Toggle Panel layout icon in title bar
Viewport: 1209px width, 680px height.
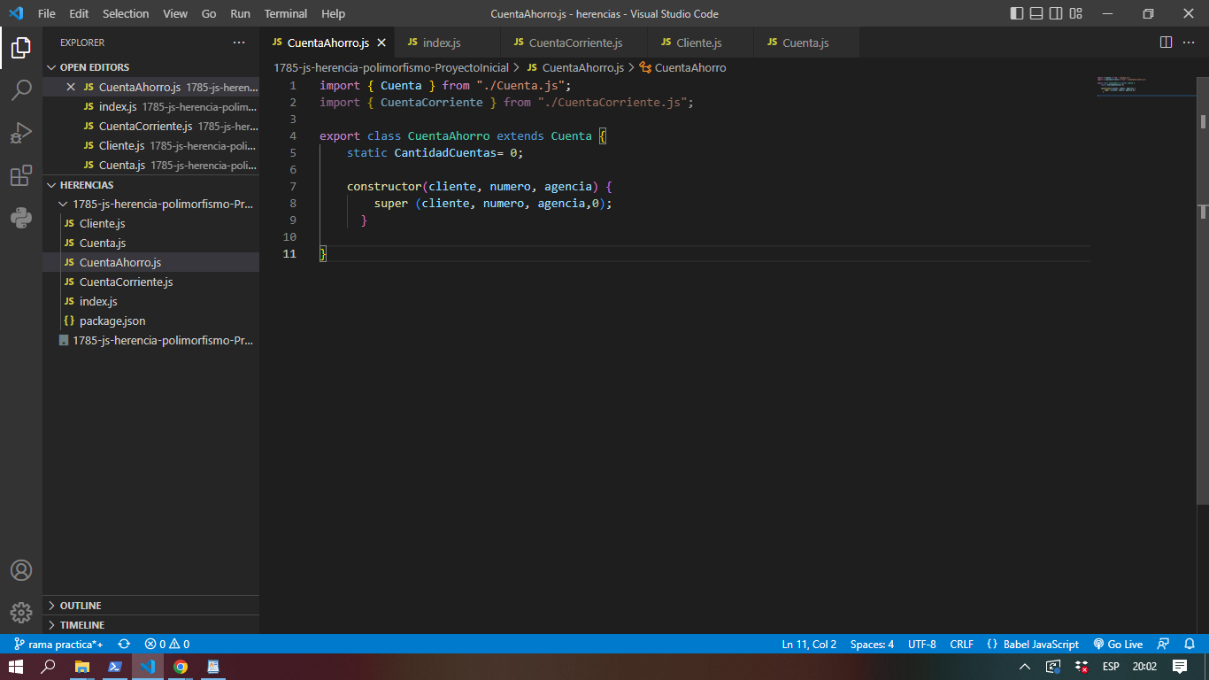coord(1036,13)
